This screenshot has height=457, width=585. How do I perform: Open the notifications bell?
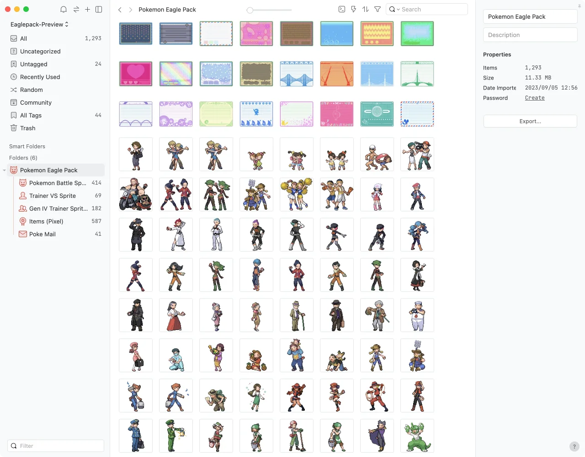(x=64, y=10)
